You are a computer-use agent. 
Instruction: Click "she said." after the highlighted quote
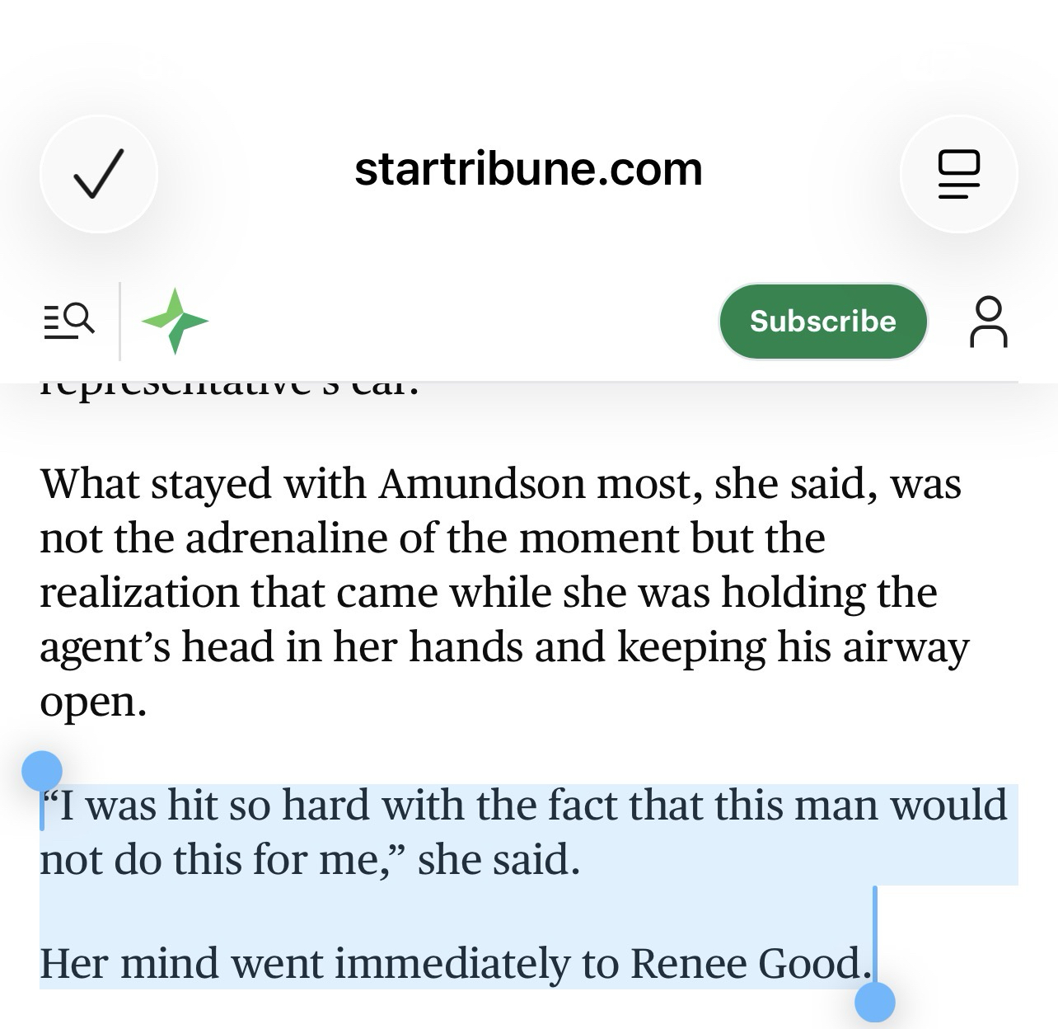pos(499,860)
